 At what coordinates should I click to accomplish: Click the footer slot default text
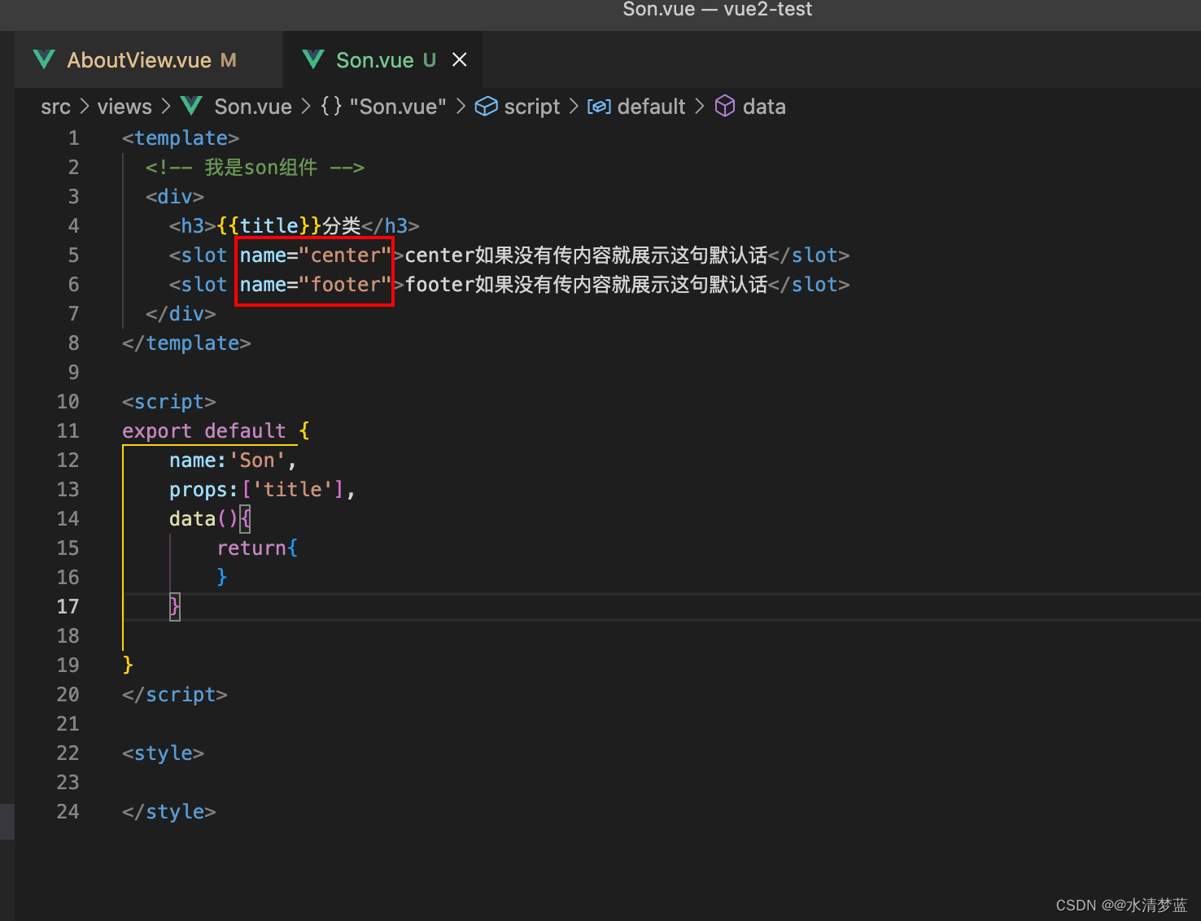point(586,285)
